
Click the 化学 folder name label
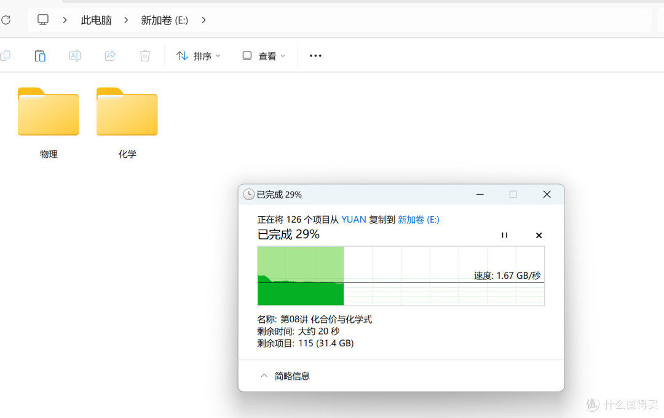(x=127, y=154)
